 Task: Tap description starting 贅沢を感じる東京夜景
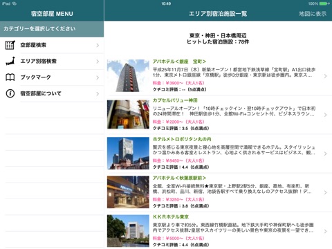234,150
